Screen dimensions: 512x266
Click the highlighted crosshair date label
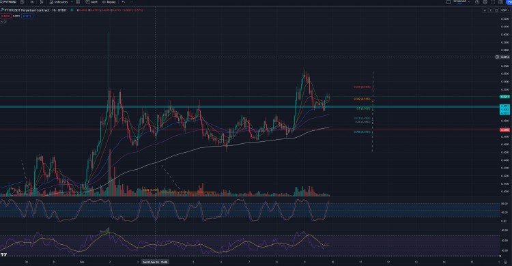[155, 262]
